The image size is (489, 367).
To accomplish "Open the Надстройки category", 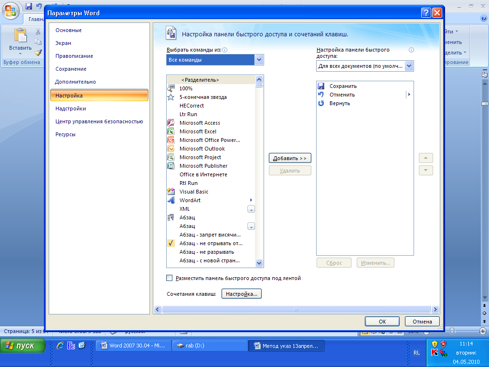I will pyautogui.click(x=71, y=108).
